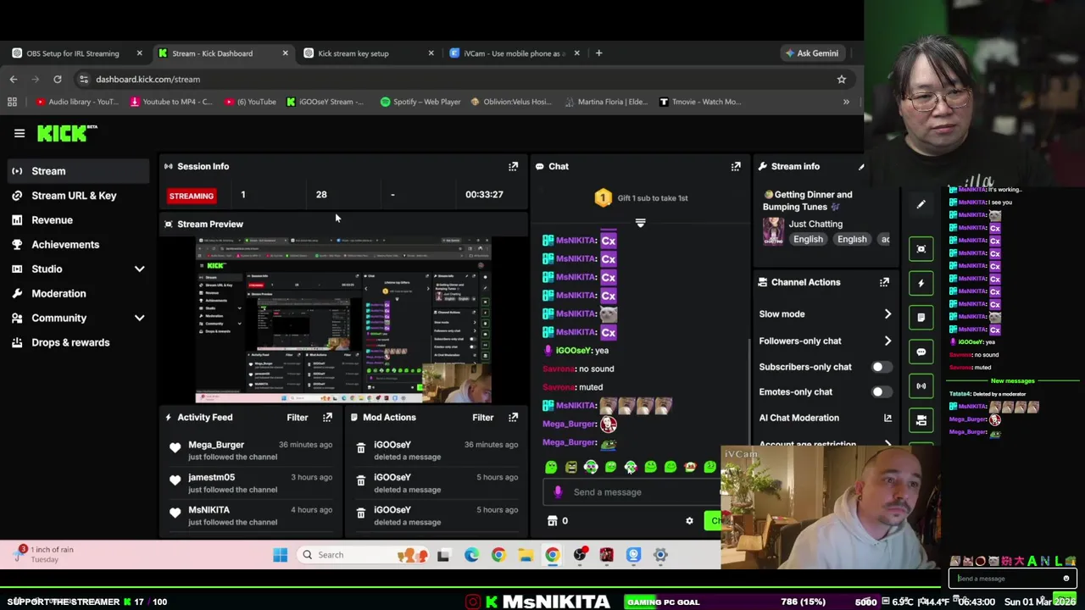Go back in browser history
Image resolution: width=1085 pixels, height=610 pixels.
14,79
